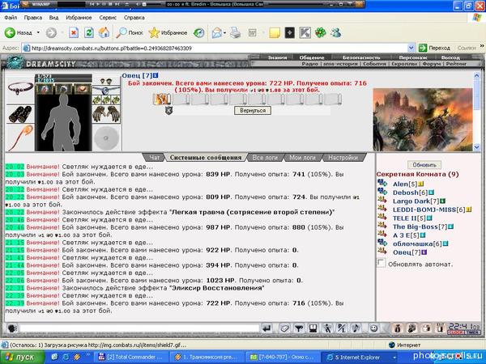Click the Радио link
This screenshot has height=364, width=486.
pos(310,64)
